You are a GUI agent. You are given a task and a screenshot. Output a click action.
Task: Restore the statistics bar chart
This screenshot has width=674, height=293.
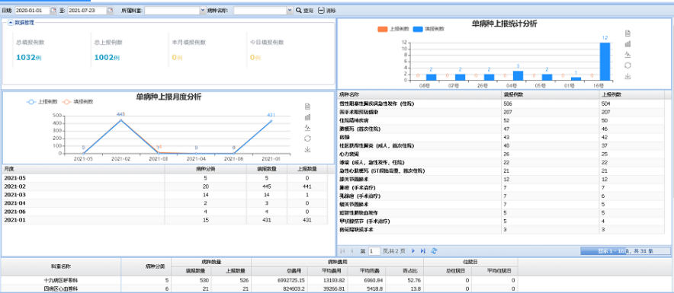click(628, 65)
